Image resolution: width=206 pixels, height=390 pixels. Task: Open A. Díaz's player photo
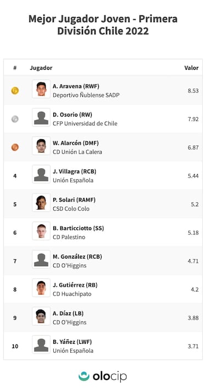tap(41, 316)
